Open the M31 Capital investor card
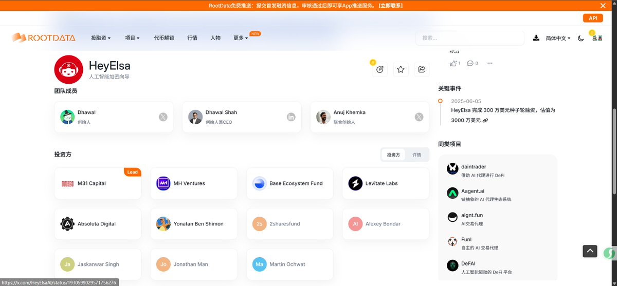Screen dimensions: 617x286 pos(98,183)
